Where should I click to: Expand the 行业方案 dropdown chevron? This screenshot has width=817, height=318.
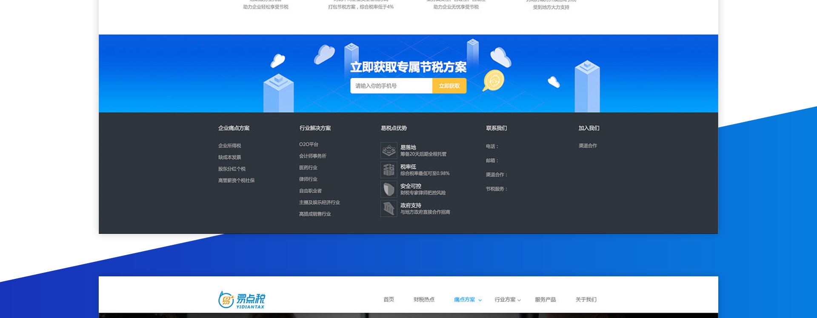519,300
